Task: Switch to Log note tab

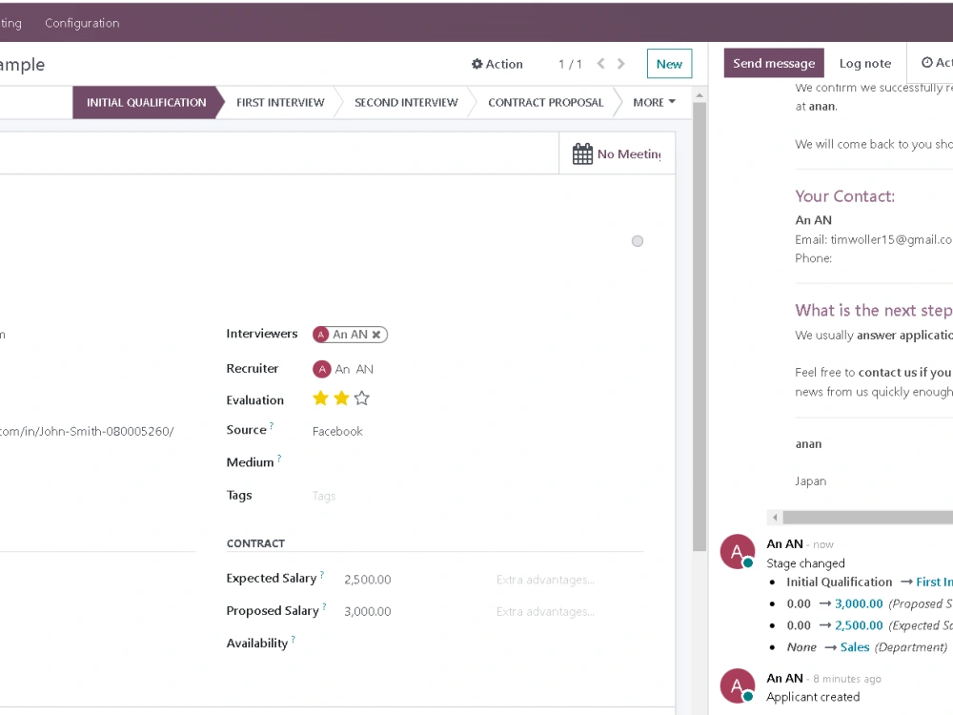Action: click(x=865, y=63)
